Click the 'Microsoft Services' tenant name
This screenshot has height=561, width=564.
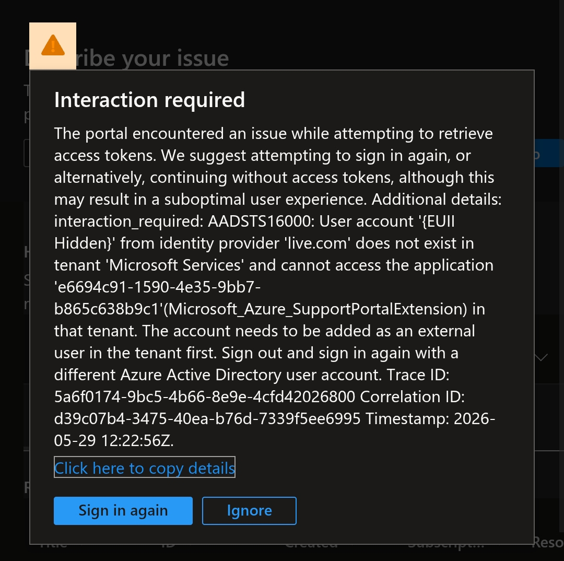(x=175, y=265)
